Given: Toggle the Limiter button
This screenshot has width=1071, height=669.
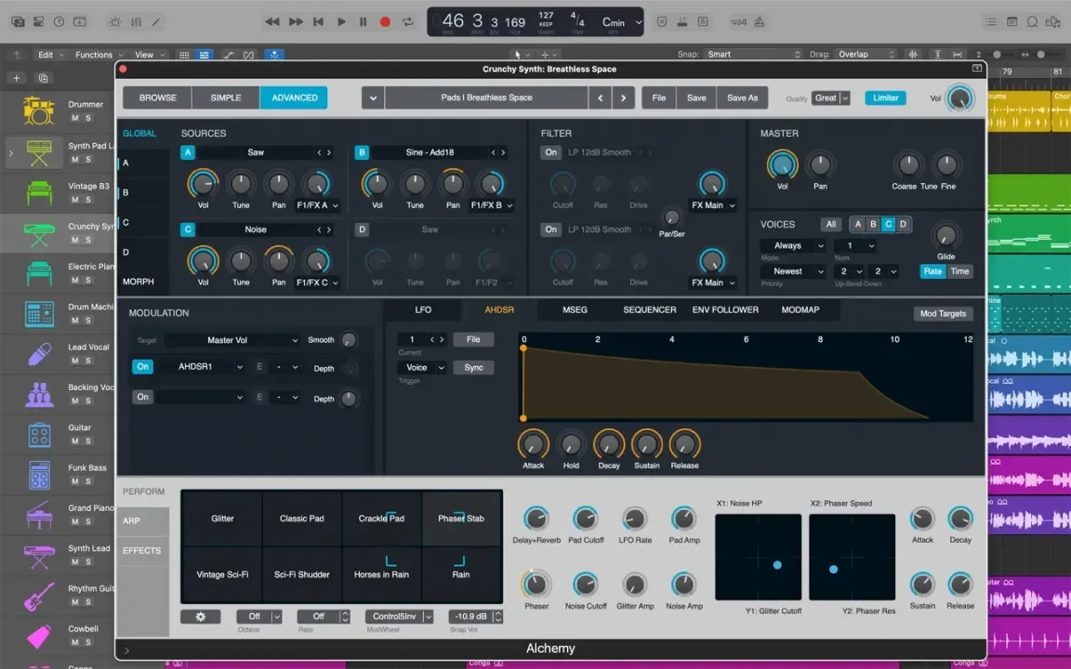Looking at the screenshot, I should 885,98.
